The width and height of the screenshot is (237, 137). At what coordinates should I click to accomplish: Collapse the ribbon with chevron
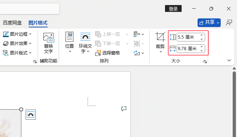[229, 60]
